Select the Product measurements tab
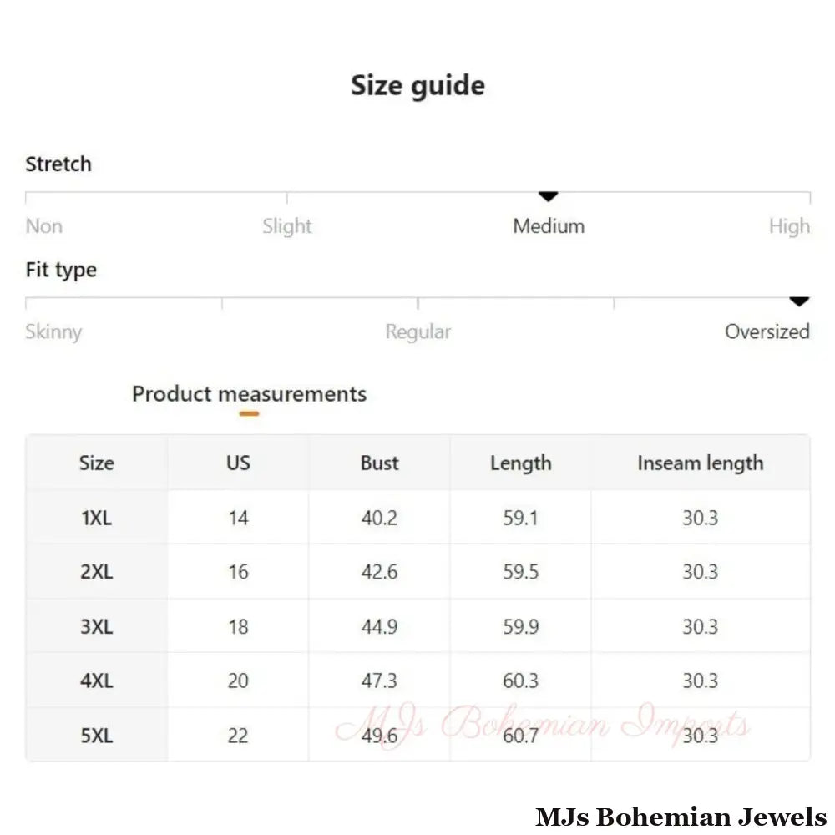 [249, 394]
